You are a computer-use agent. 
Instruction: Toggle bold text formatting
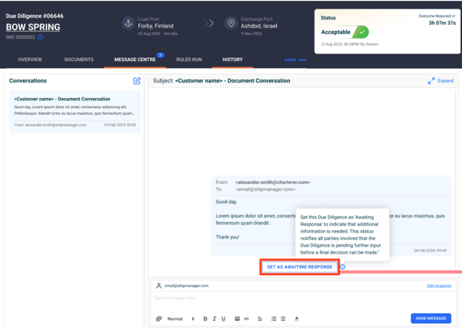pos(205,319)
